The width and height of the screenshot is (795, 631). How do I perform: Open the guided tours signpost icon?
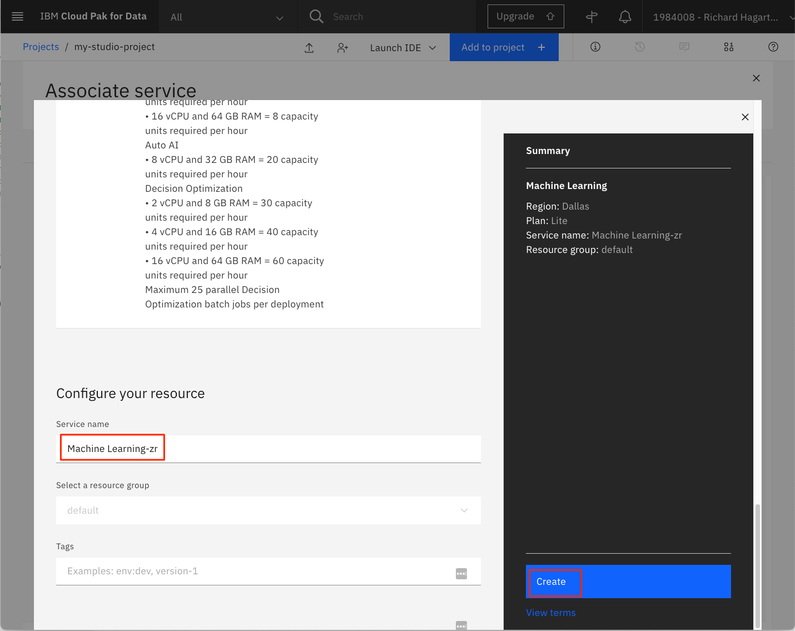592,17
